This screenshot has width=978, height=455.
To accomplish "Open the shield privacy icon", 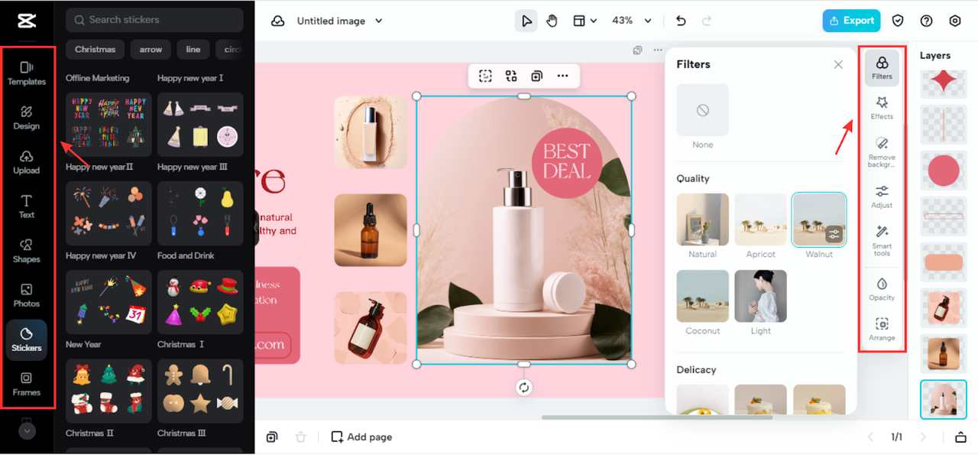I will pos(899,21).
